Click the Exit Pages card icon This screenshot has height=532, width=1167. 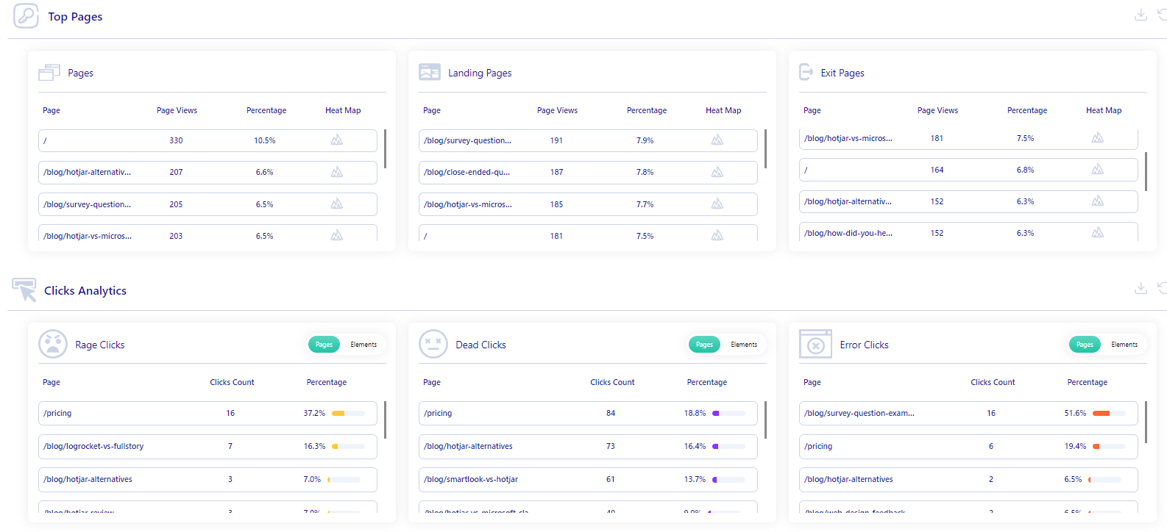point(806,72)
